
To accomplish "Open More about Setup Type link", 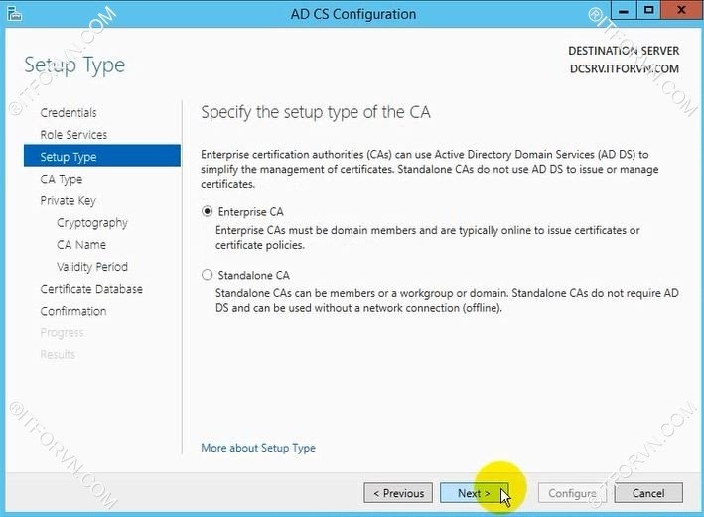I will tap(258, 448).
